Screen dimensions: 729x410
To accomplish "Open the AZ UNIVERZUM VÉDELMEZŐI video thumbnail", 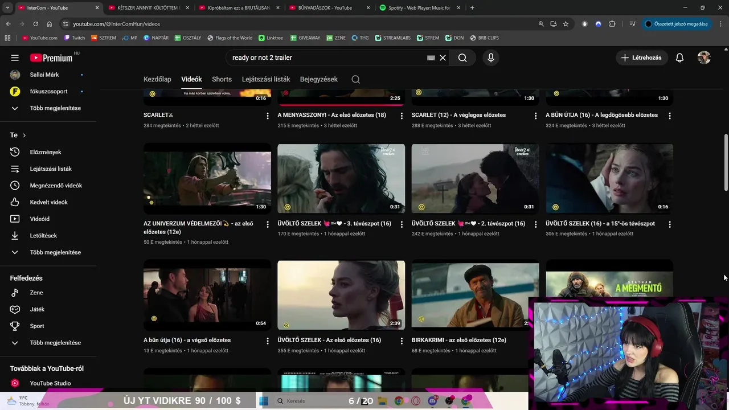I will (207, 178).
